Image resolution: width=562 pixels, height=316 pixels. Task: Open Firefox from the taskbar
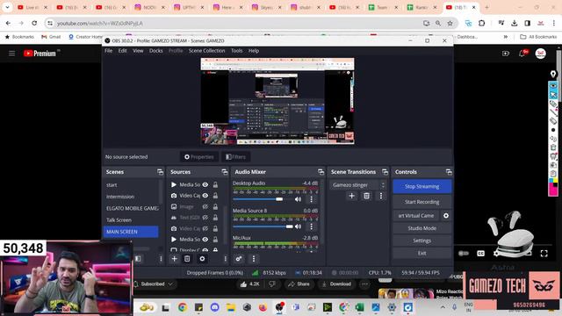263,307
